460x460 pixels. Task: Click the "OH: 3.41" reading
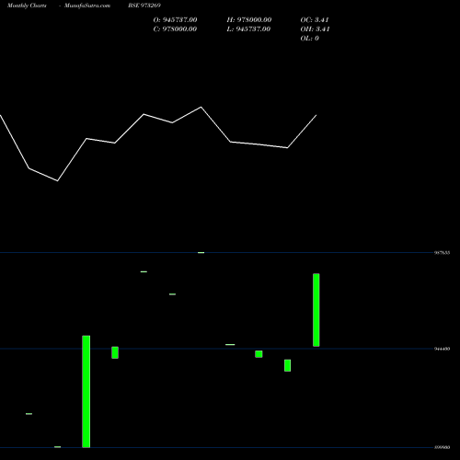click(x=315, y=29)
